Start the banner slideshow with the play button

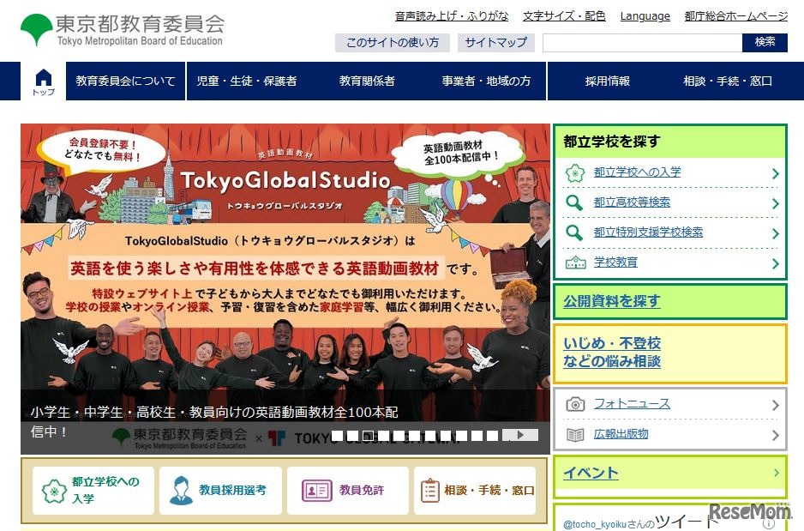pyautogui.click(x=520, y=435)
